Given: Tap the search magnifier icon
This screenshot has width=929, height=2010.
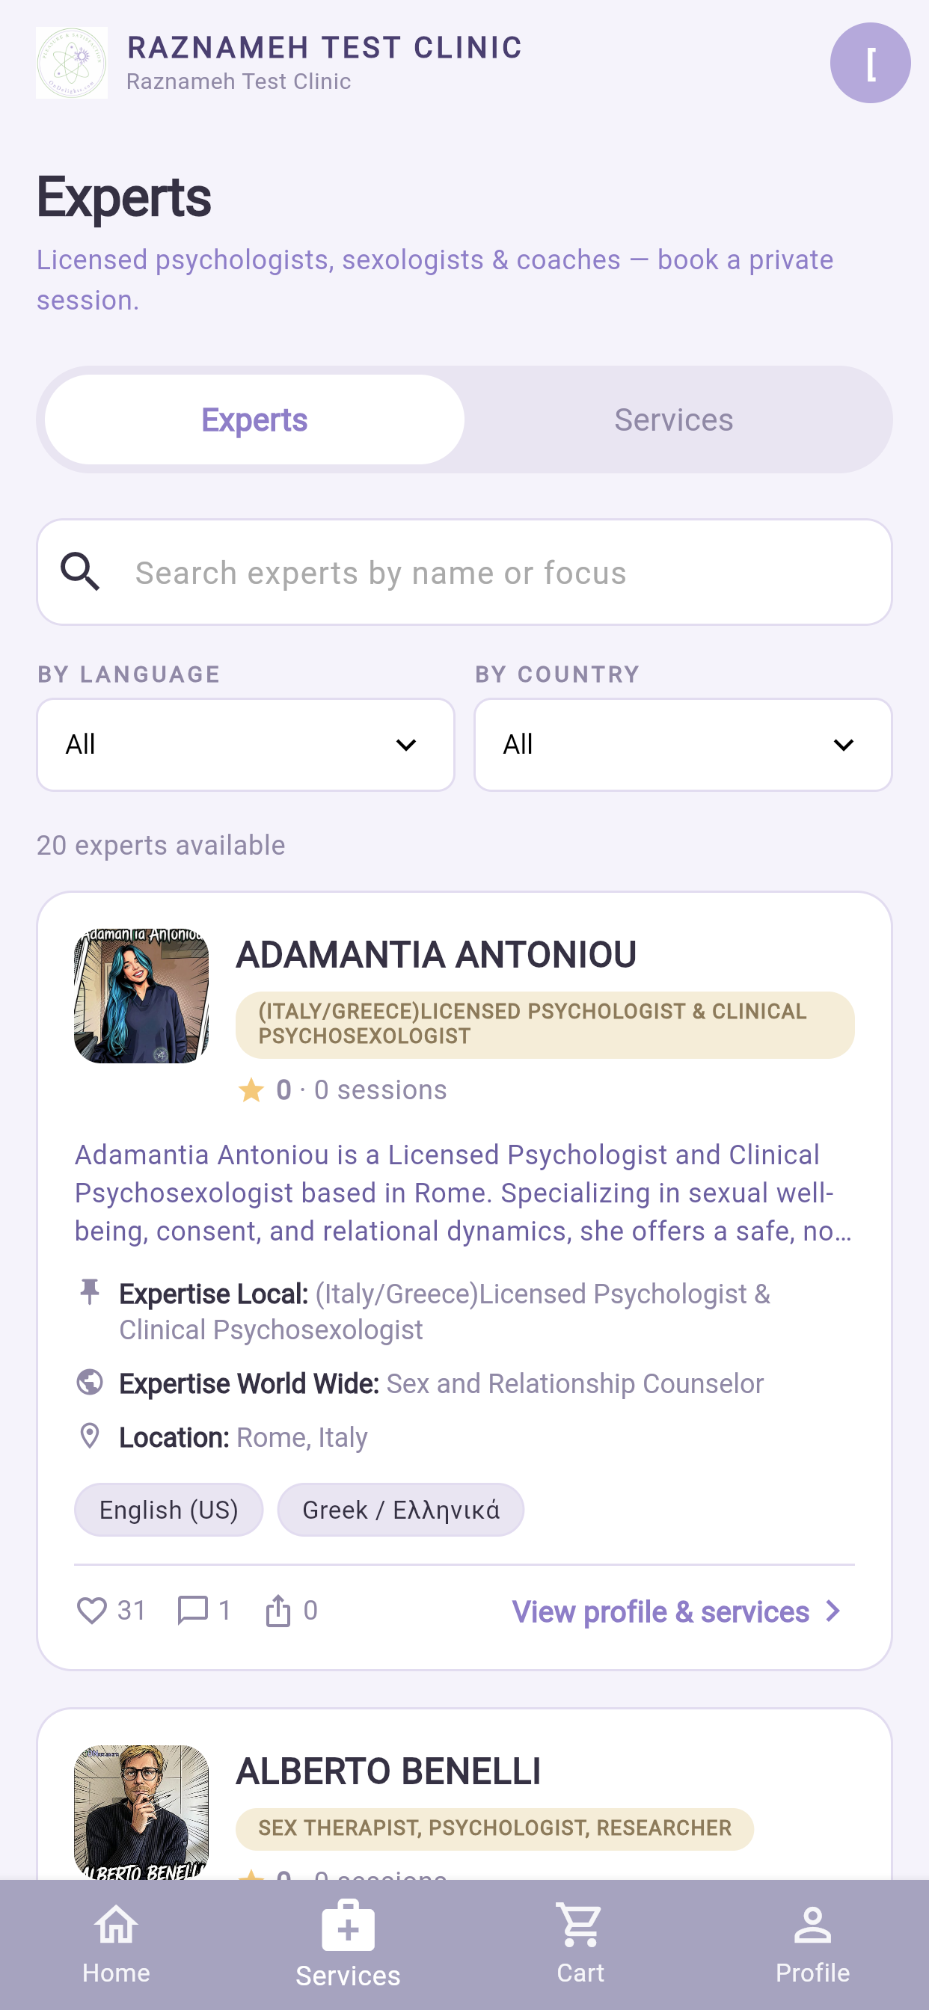Looking at the screenshot, I should point(81,572).
